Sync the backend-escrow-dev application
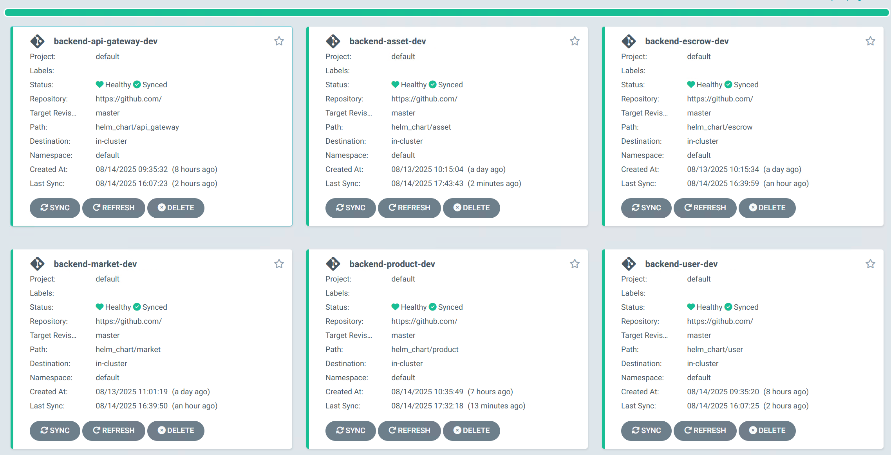The height and width of the screenshot is (455, 891). point(646,208)
